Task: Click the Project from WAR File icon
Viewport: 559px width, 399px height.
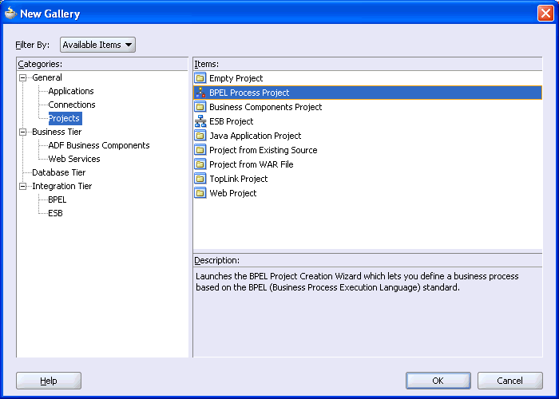Action: (200, 164)
